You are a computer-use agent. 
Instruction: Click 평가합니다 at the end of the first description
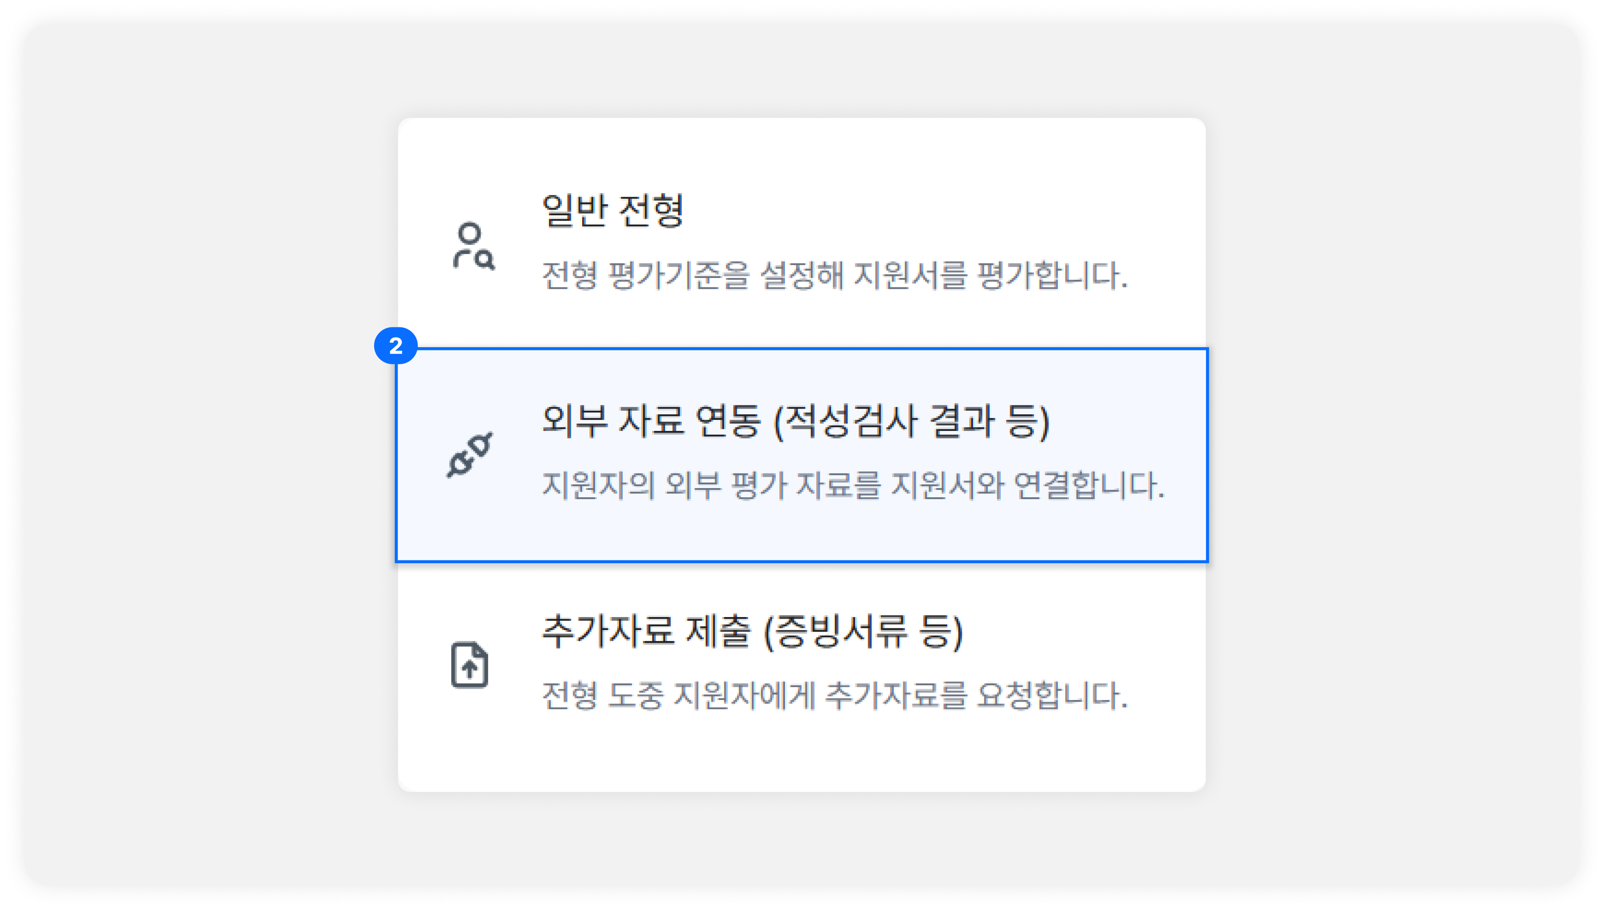[x=1053, y=275]
